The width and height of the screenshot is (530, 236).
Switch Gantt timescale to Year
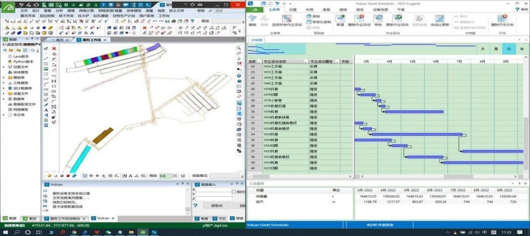point(522,49)
